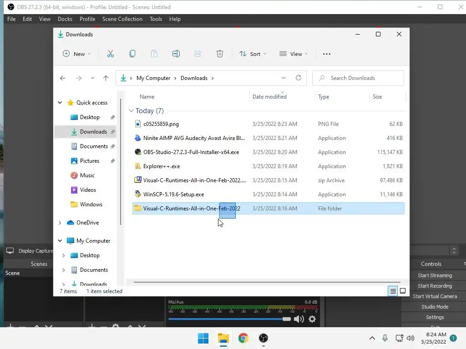Click the volume icon in system tray
466x349 pixels.
click(x=410, y=338)
